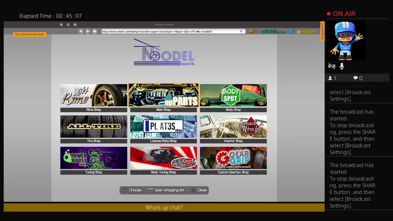
Task: Select the Interior Shop label
Action: coord(233,141)
